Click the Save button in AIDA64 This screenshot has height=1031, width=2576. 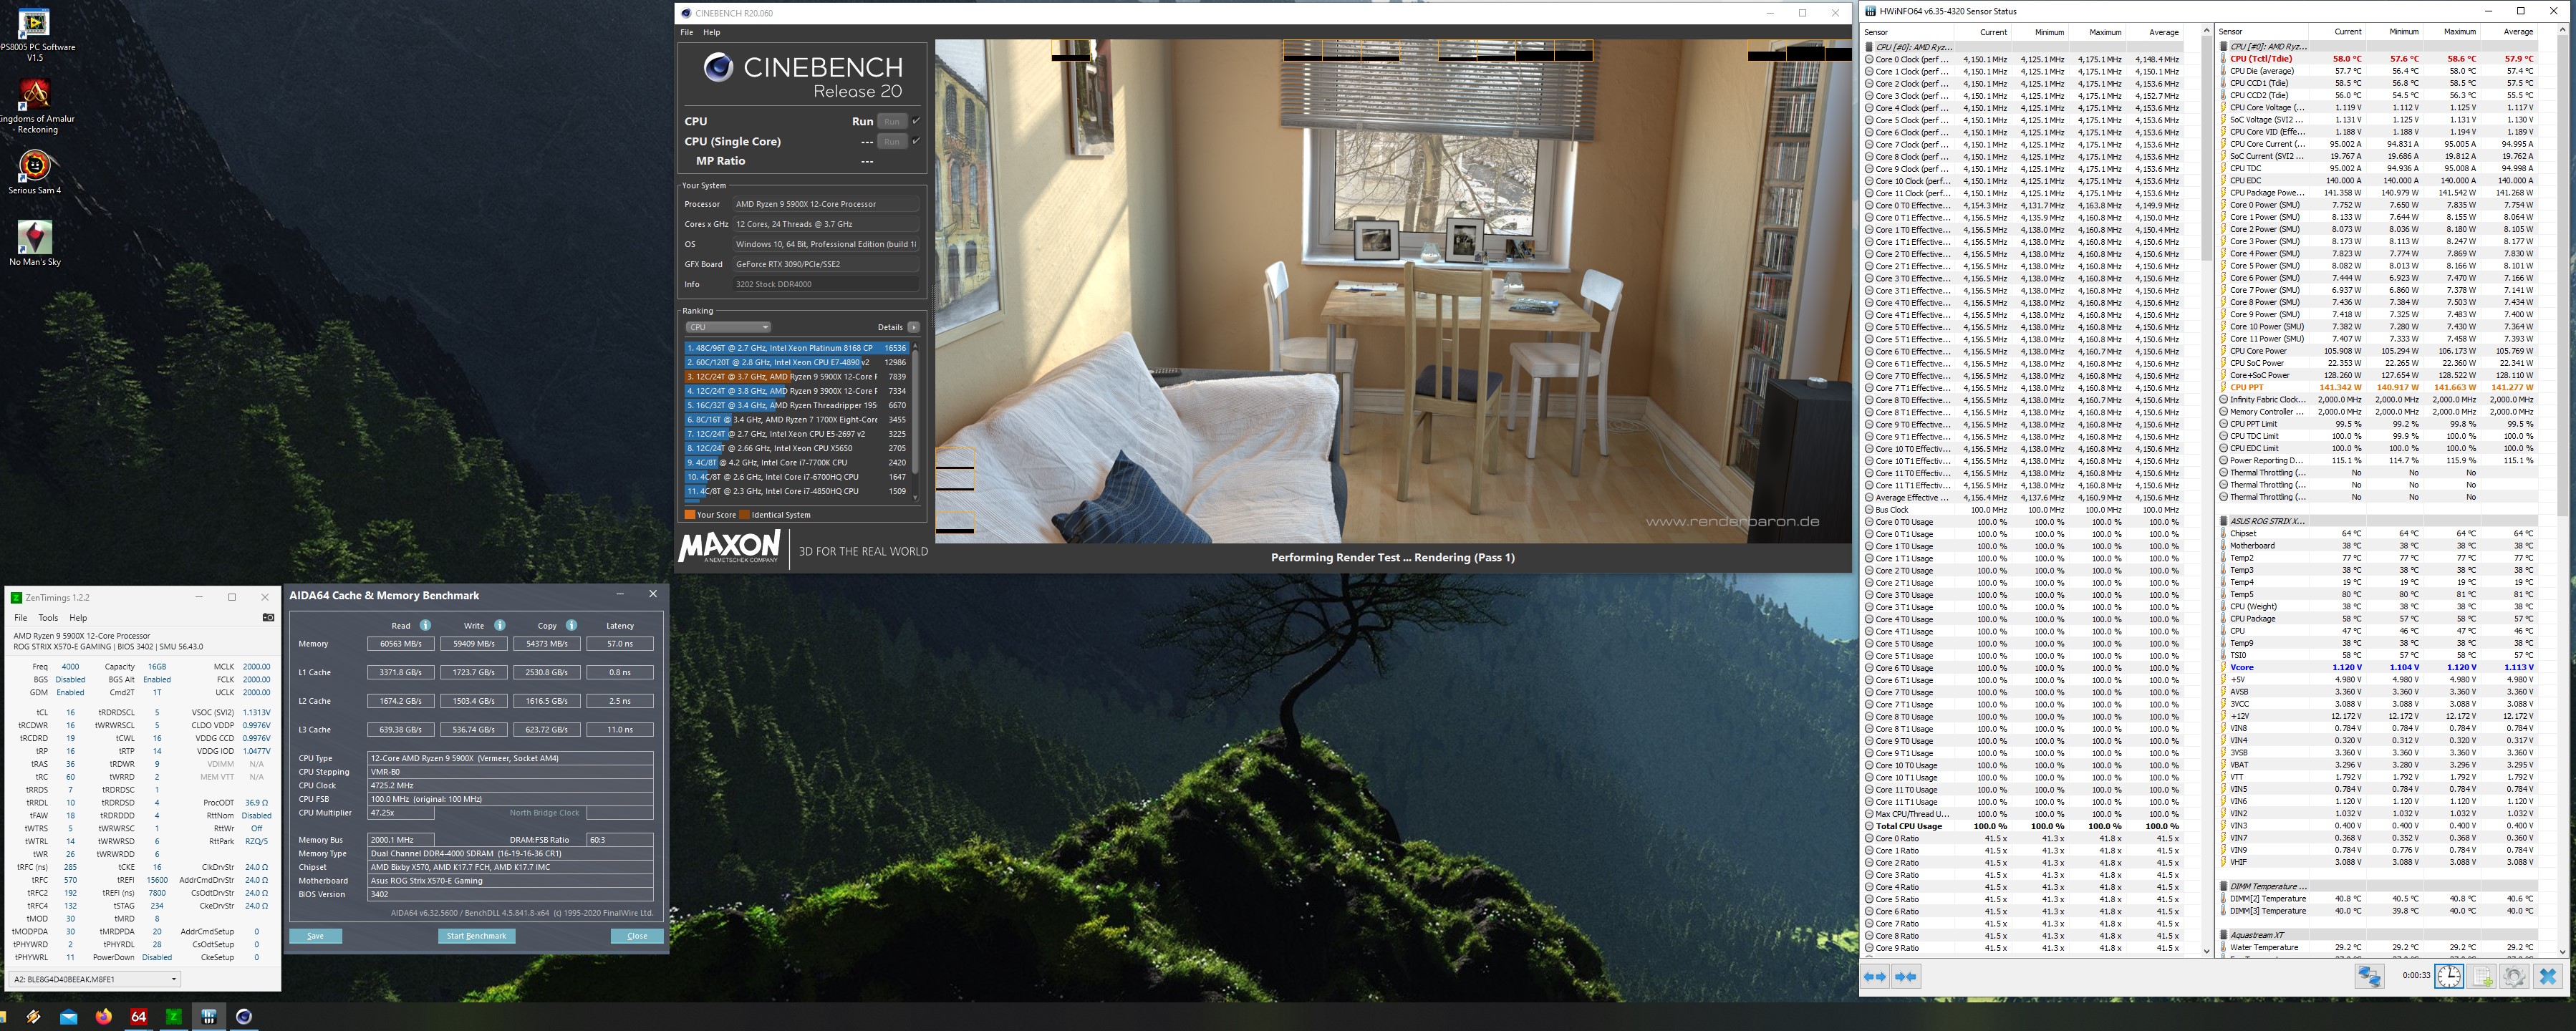click(x=315, y=936)
